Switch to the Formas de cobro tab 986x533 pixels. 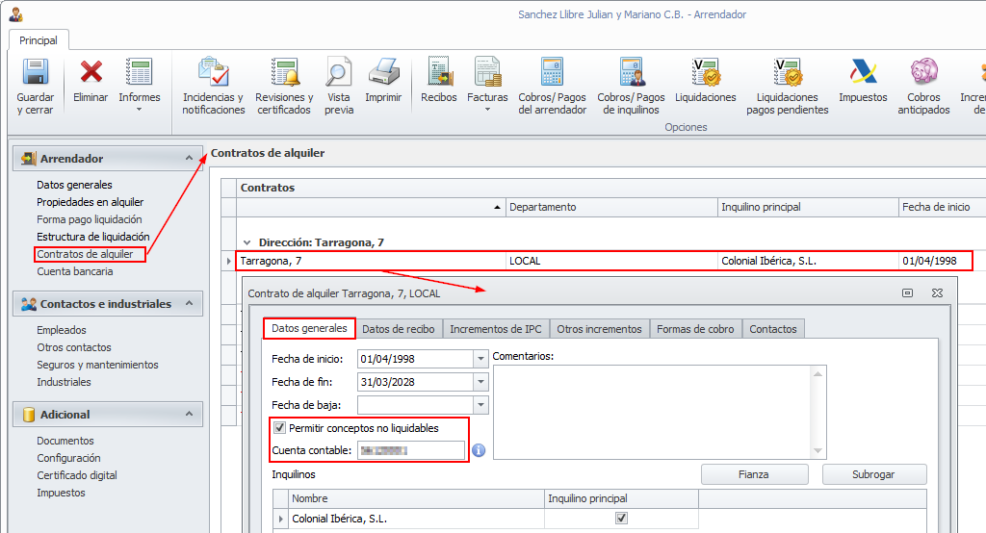[695, 329]
